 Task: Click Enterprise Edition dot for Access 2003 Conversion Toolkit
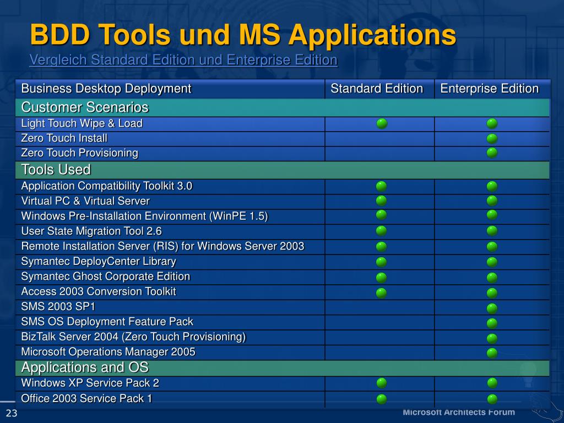492,293
